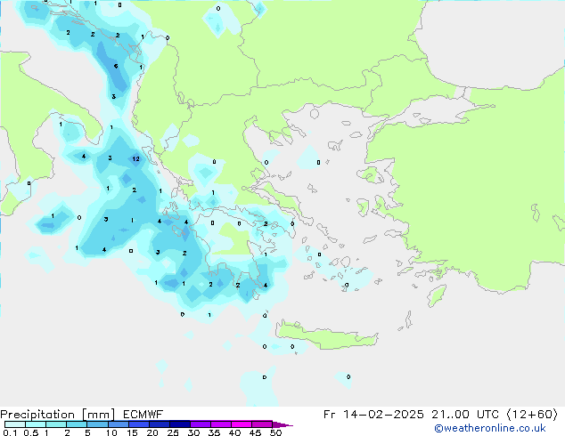Viewport: 565px width, 436px height.
Task: Open the weatheronline.co.uk link
Action: point(490,428)
